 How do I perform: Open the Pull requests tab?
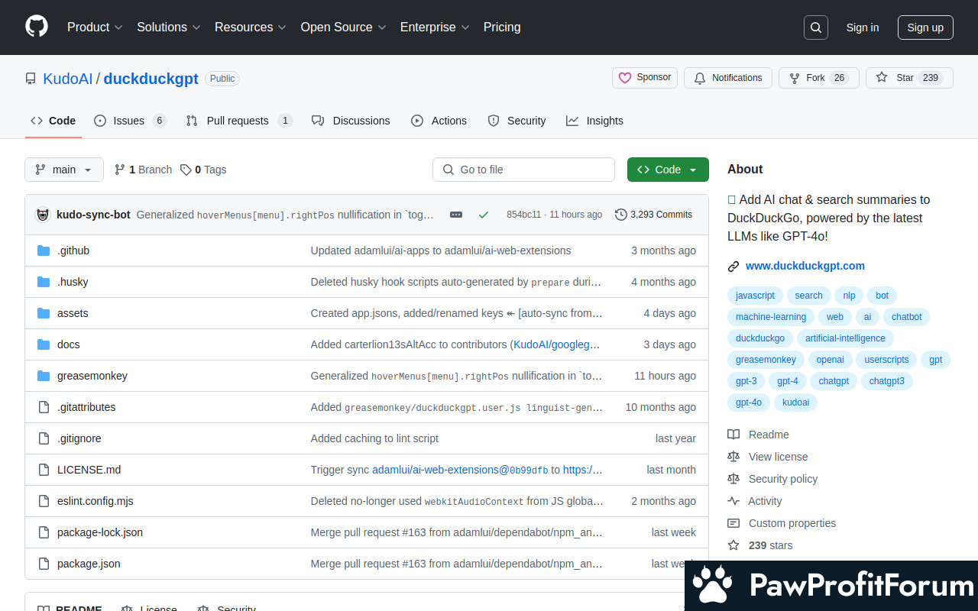238,121
